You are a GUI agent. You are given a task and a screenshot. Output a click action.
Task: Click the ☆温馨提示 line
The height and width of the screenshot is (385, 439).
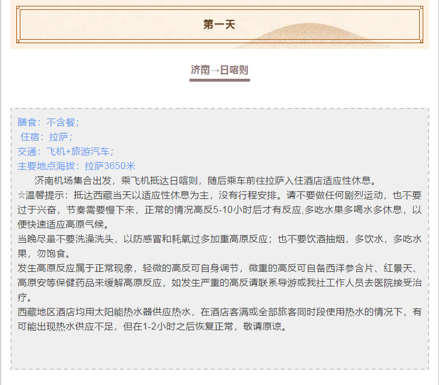point(219,195)
